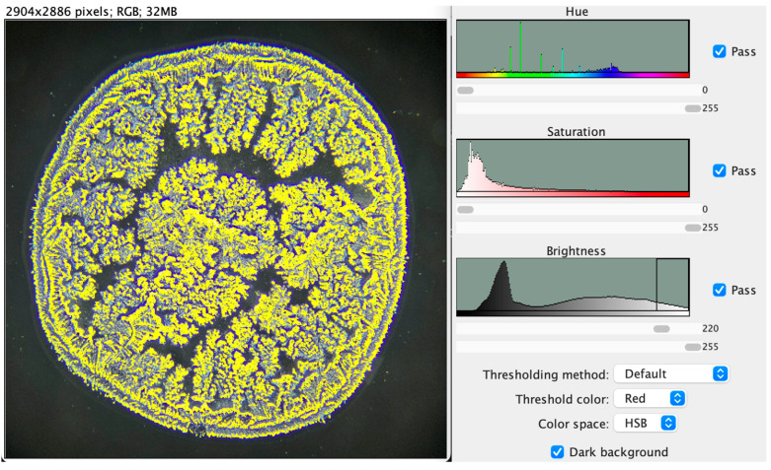Click the 'Color space:' label

coord(574,424)
